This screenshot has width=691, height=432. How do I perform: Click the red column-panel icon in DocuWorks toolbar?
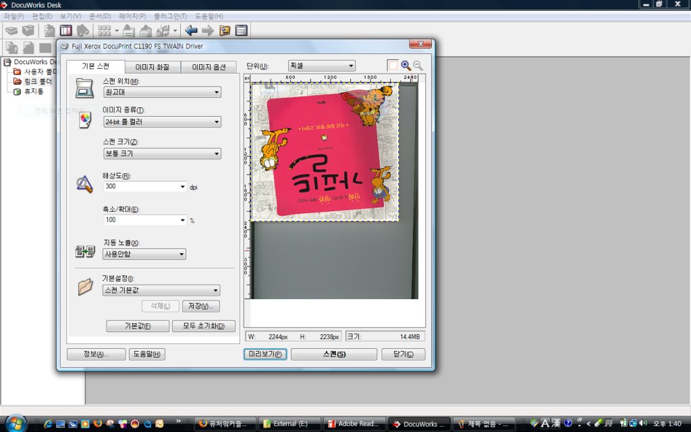pos(66,30)
